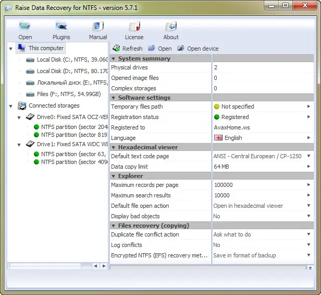
Task: Collapse the Connected storages tree node
Action: (x=10, y=106)
